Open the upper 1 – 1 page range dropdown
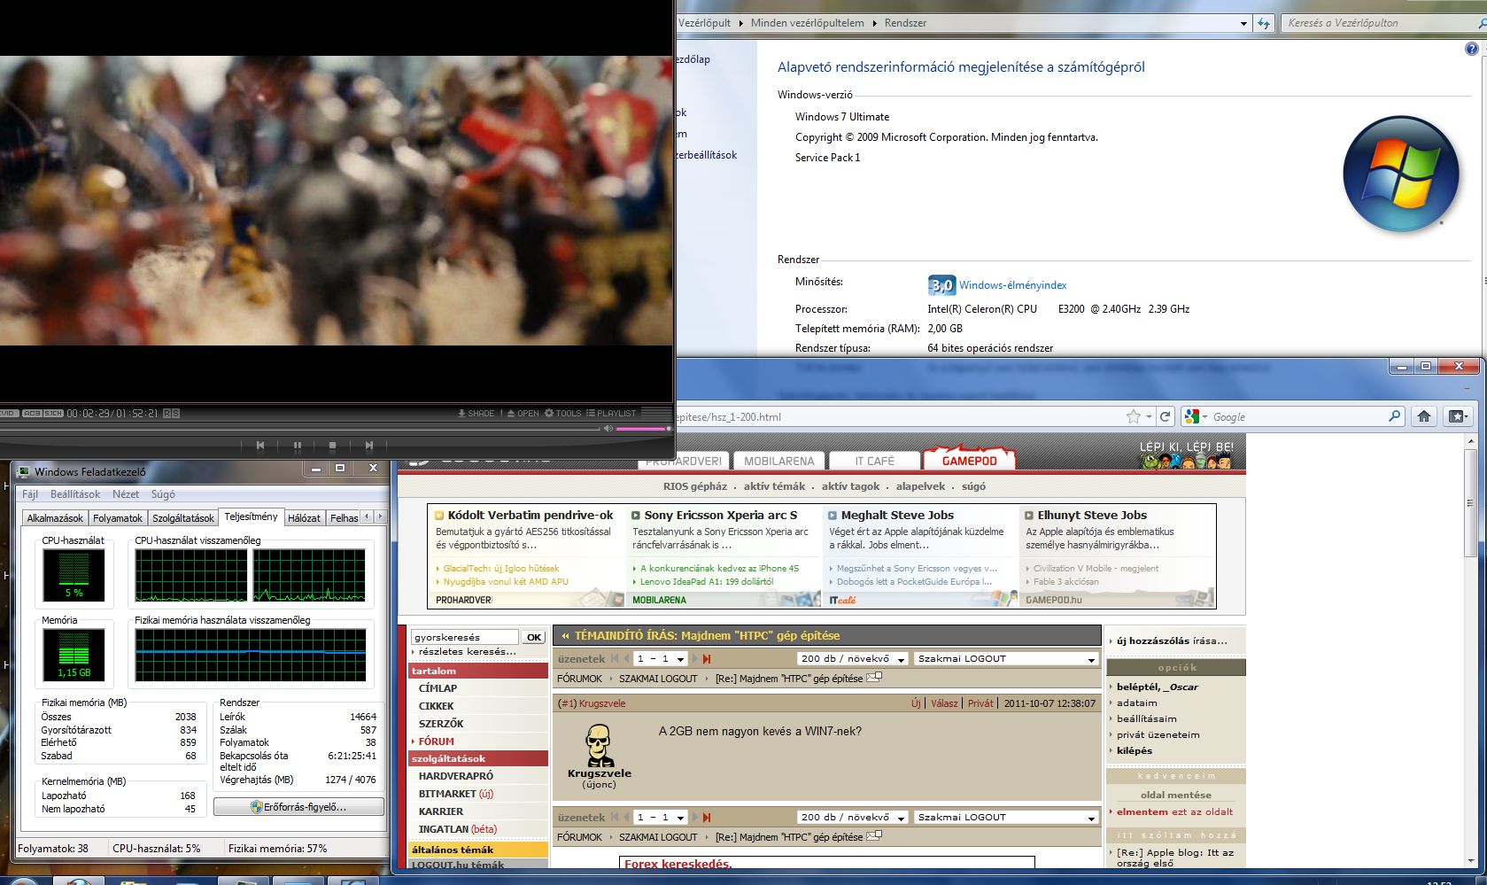Screen dimensions: 1487x885 tap(662, 659)
